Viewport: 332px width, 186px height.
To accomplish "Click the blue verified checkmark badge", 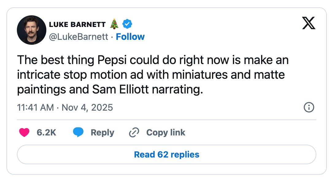I will point(127,24).
